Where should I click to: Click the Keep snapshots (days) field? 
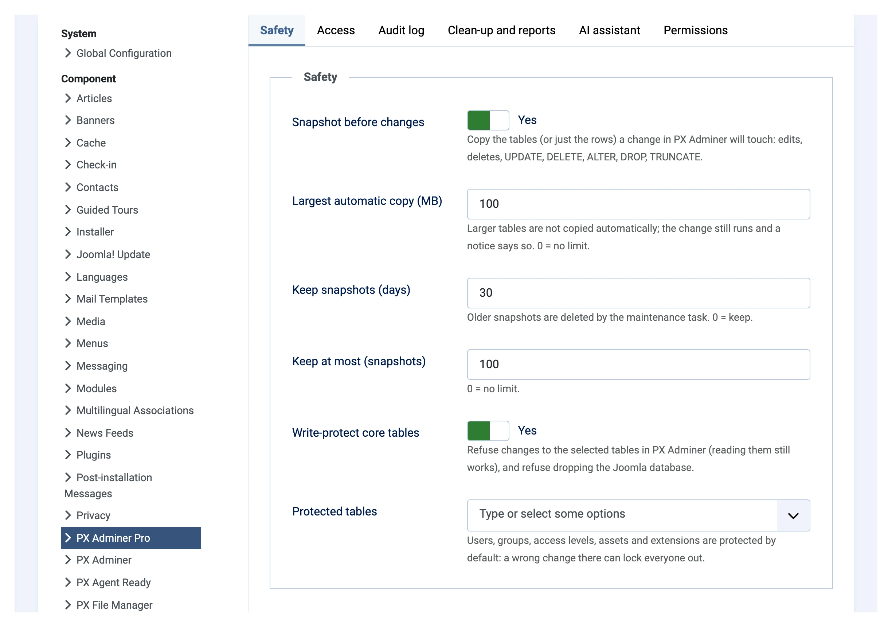point(638,293)
